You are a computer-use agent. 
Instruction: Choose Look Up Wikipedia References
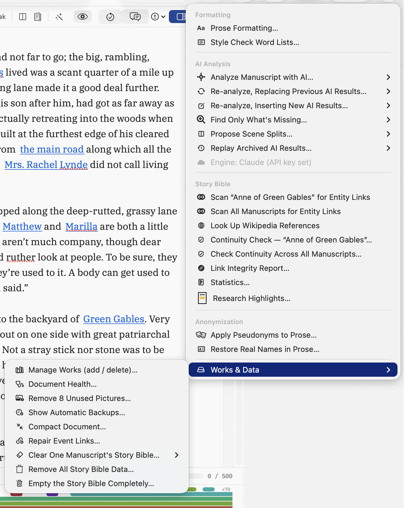pos(293,226)
